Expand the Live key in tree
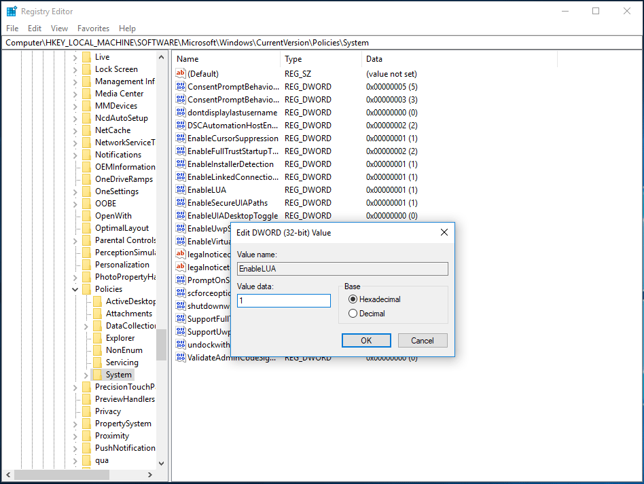This screenshot has height=484, width=644. click(75, 58)
